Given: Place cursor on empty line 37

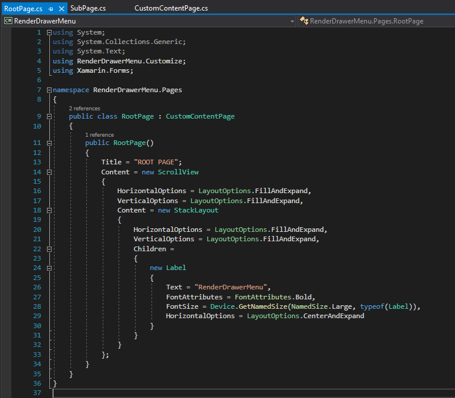Looking at the screenshot, I should pos(252,393).
